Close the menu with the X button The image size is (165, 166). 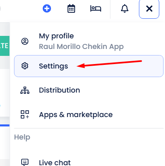pos(149,9)
